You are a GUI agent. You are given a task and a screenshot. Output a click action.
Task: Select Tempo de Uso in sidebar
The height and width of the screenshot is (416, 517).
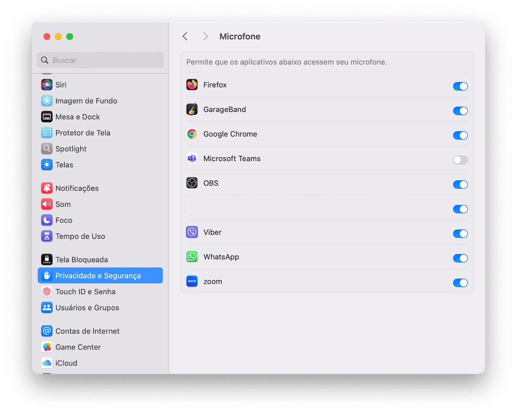pyautogui.click(x=80, y=236)
